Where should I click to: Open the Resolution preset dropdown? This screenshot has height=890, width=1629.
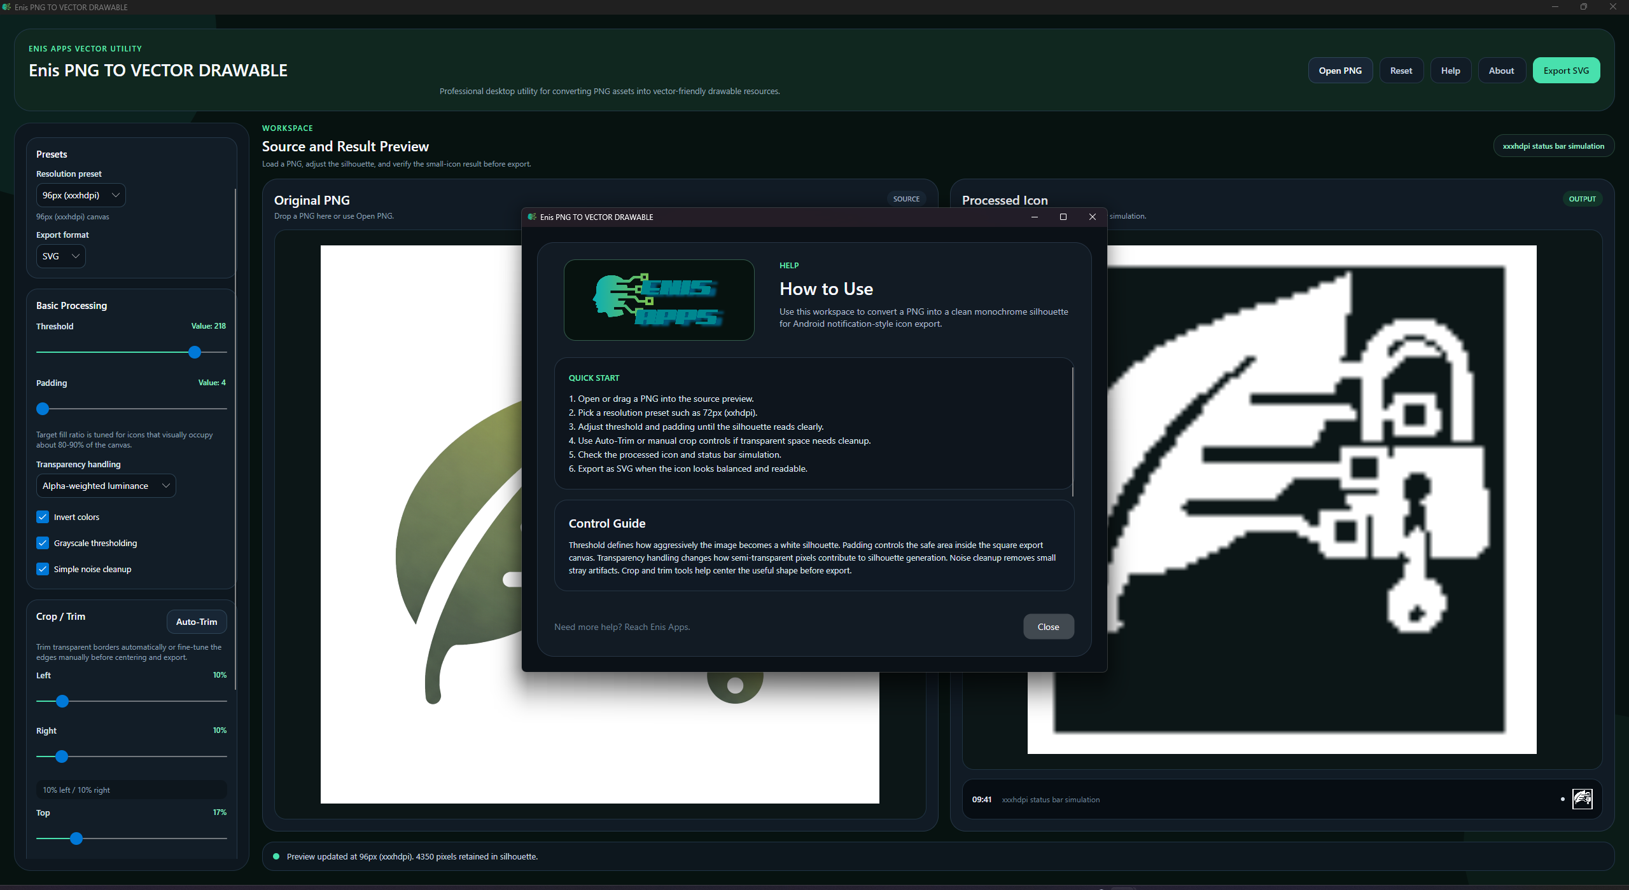(x=81, y=195)
